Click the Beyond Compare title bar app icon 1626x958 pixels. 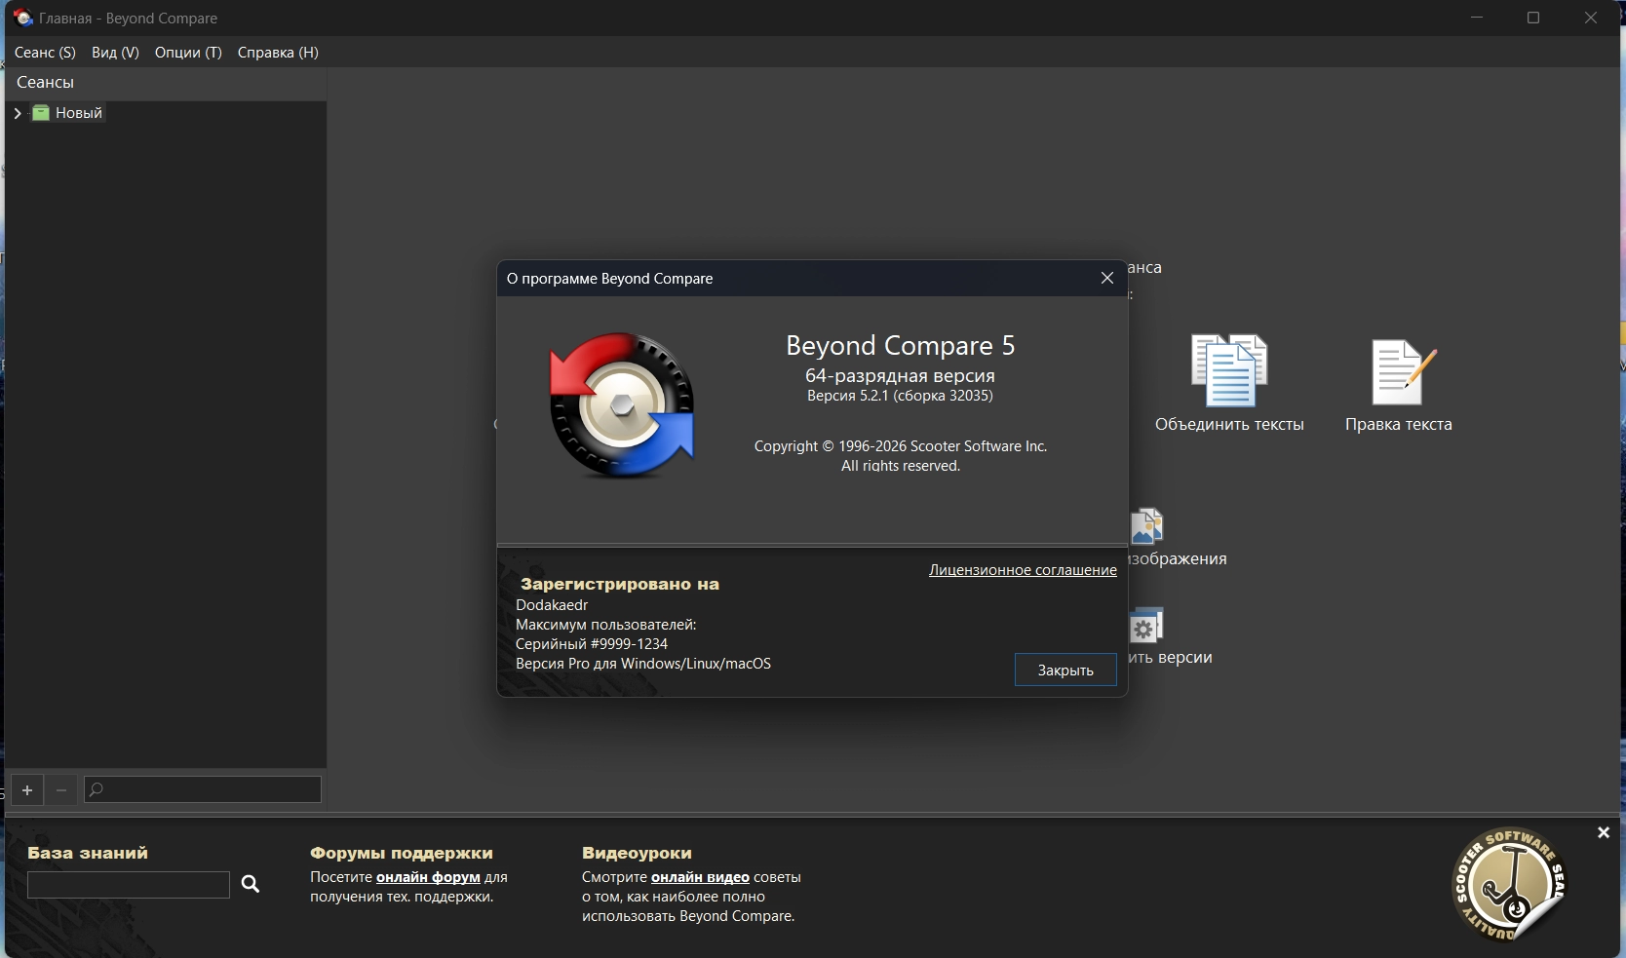click(22, 18)
